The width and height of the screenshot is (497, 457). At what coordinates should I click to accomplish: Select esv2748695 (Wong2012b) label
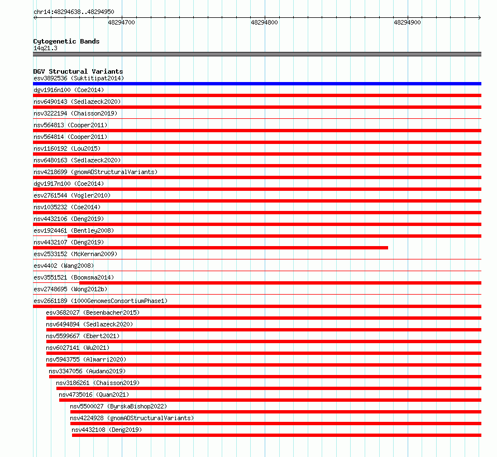70,289
